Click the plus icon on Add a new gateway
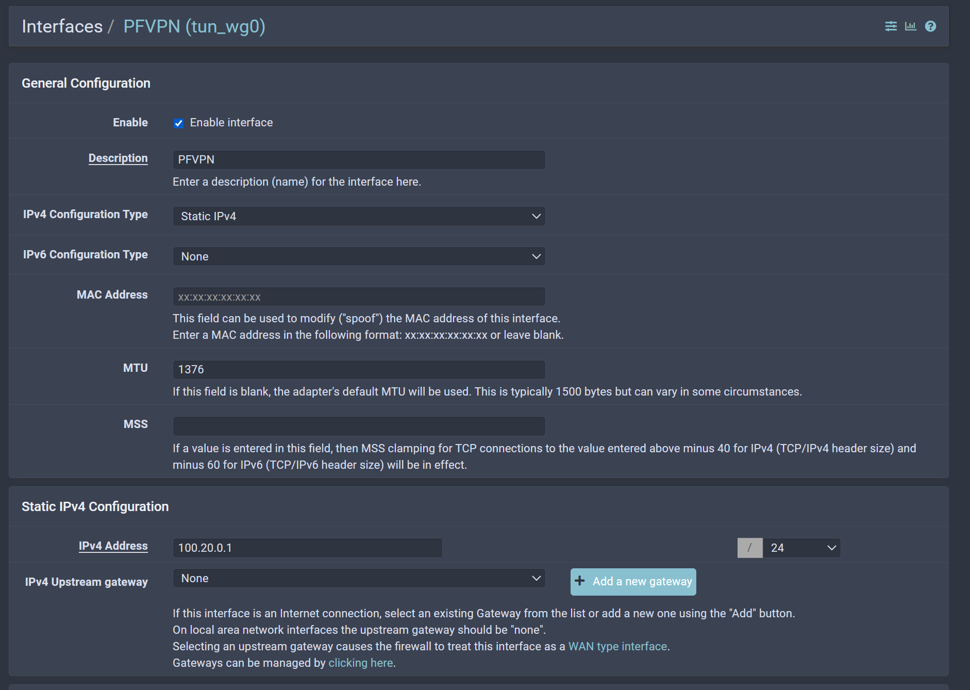 coord(580,581)
